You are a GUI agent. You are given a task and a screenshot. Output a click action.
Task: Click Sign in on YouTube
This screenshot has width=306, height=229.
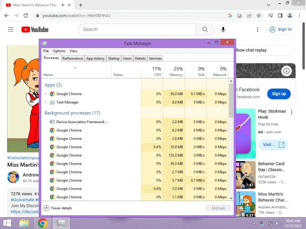281,30
